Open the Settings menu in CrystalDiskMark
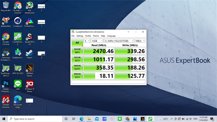The width and height of the screenshot is (217, 122). (x=80, y=36)
